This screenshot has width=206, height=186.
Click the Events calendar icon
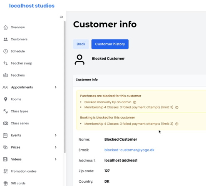5,135
